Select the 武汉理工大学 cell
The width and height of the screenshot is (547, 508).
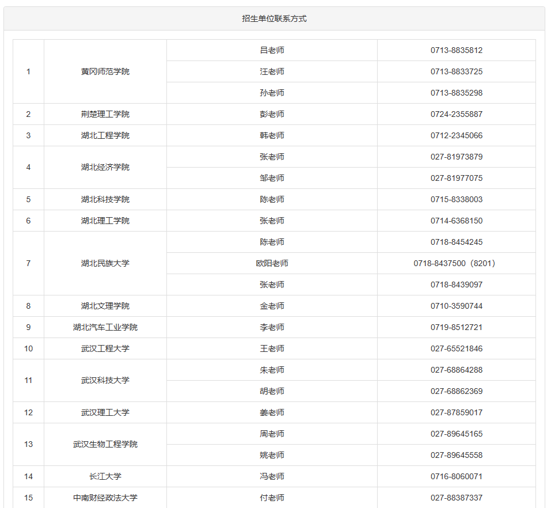[x=105, y=412]
